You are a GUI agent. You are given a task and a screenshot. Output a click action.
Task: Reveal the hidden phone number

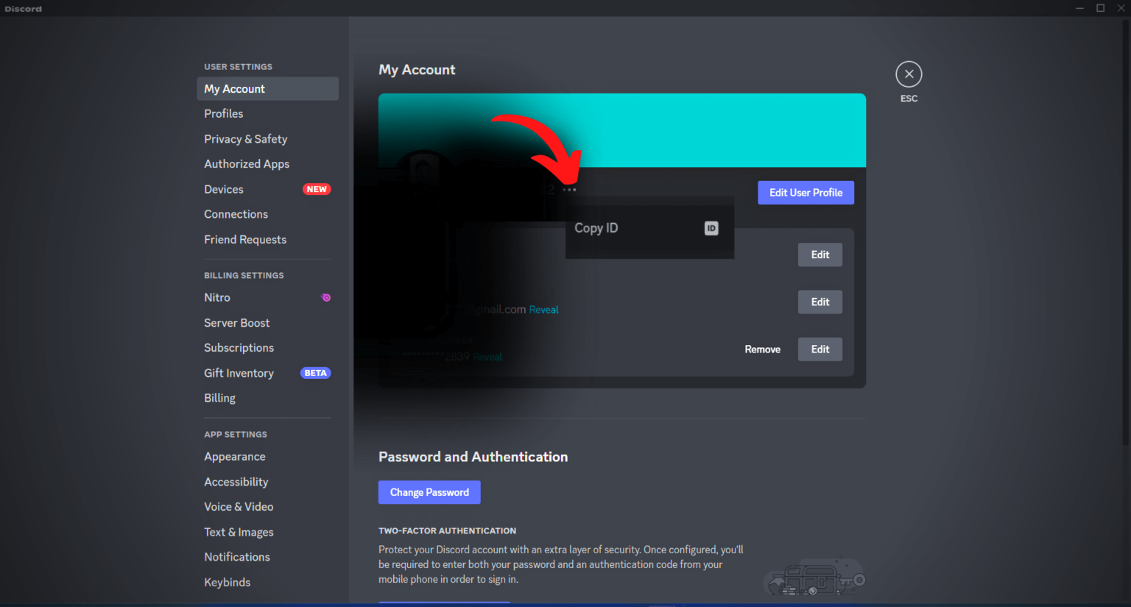click(487, 356)
